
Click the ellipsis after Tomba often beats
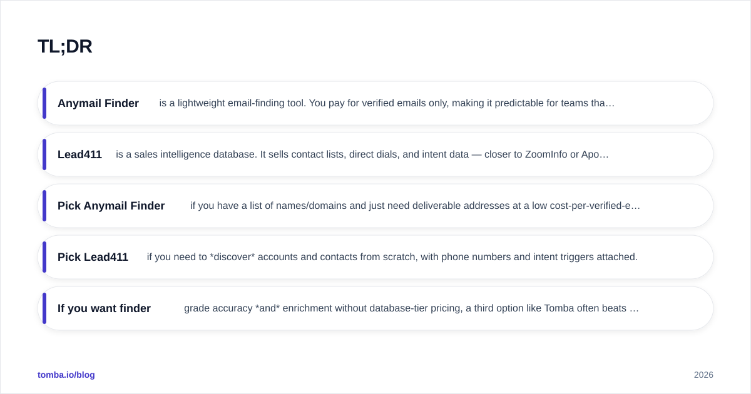634,309
